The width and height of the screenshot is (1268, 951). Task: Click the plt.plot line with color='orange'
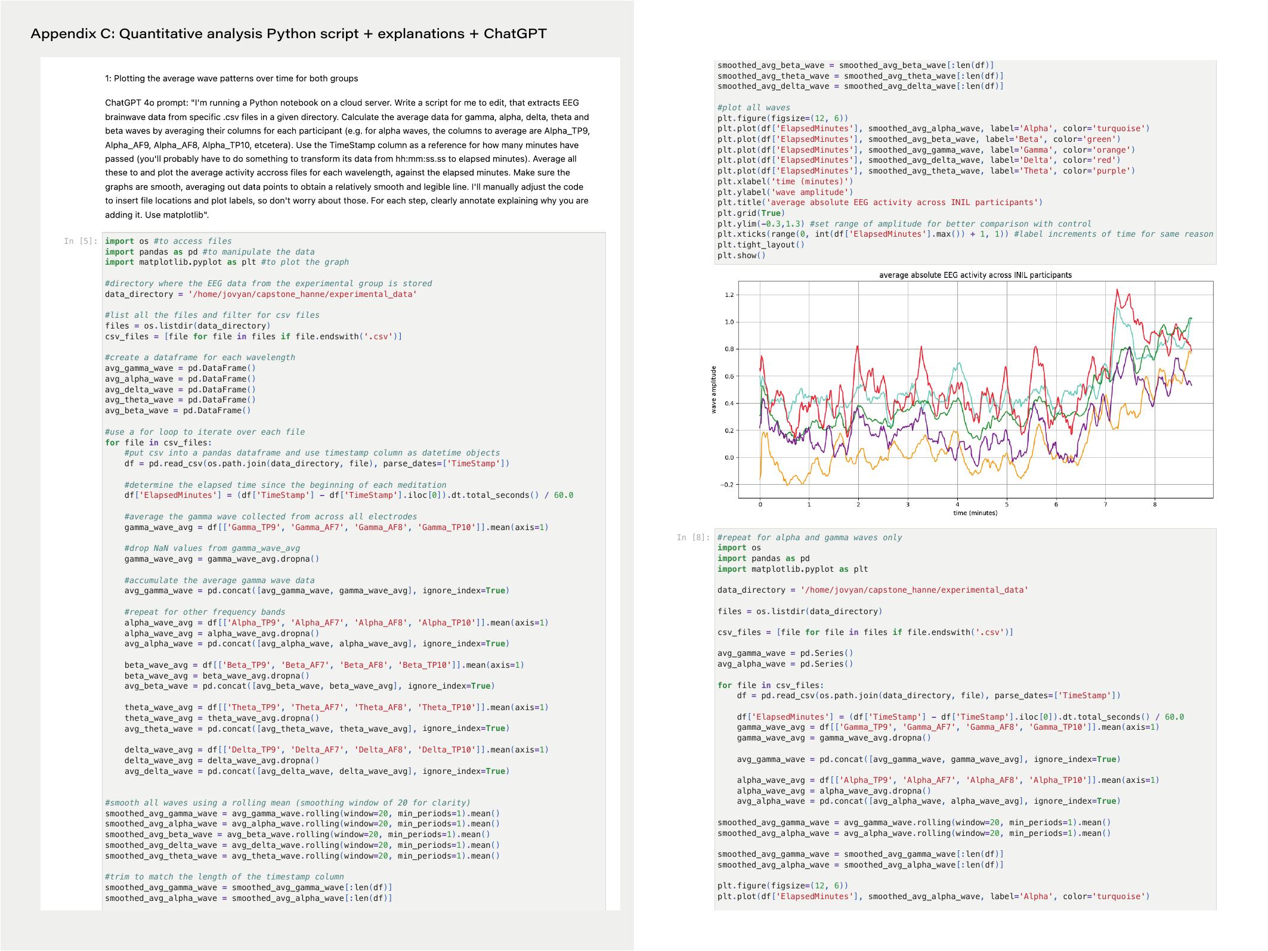click(x=926, y=150)
